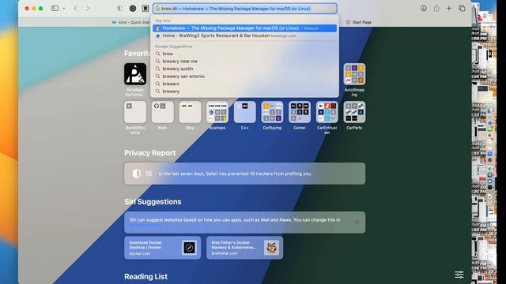Switch to the Start Page tab
The image size is (506, 284).
[x=358, y=22]
